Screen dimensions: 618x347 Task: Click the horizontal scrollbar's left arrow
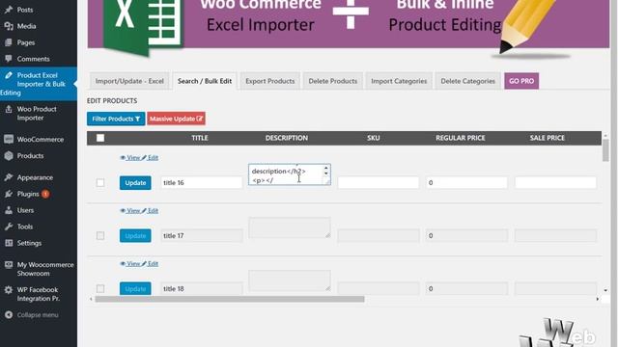[x=91, y=300]
